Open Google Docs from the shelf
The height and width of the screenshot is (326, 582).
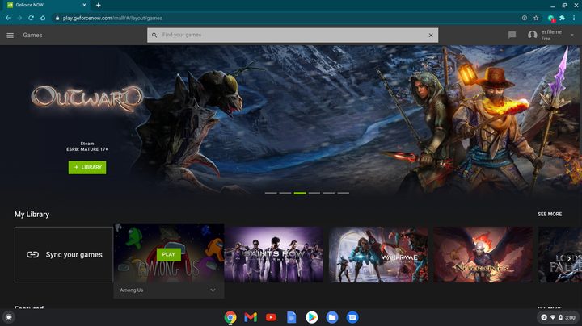tap(291, 317)
